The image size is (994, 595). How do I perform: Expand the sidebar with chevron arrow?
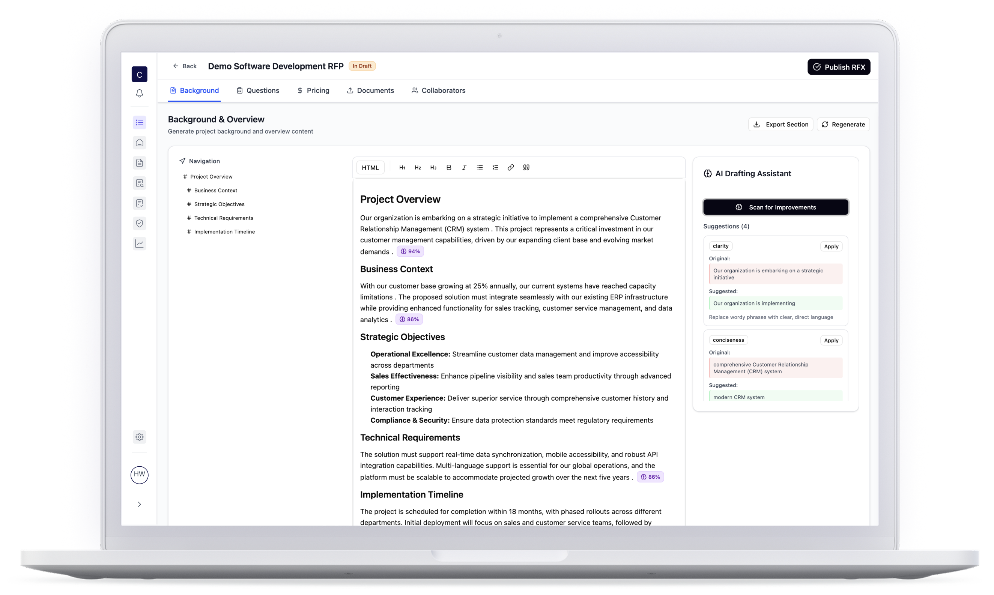(139, 504)
